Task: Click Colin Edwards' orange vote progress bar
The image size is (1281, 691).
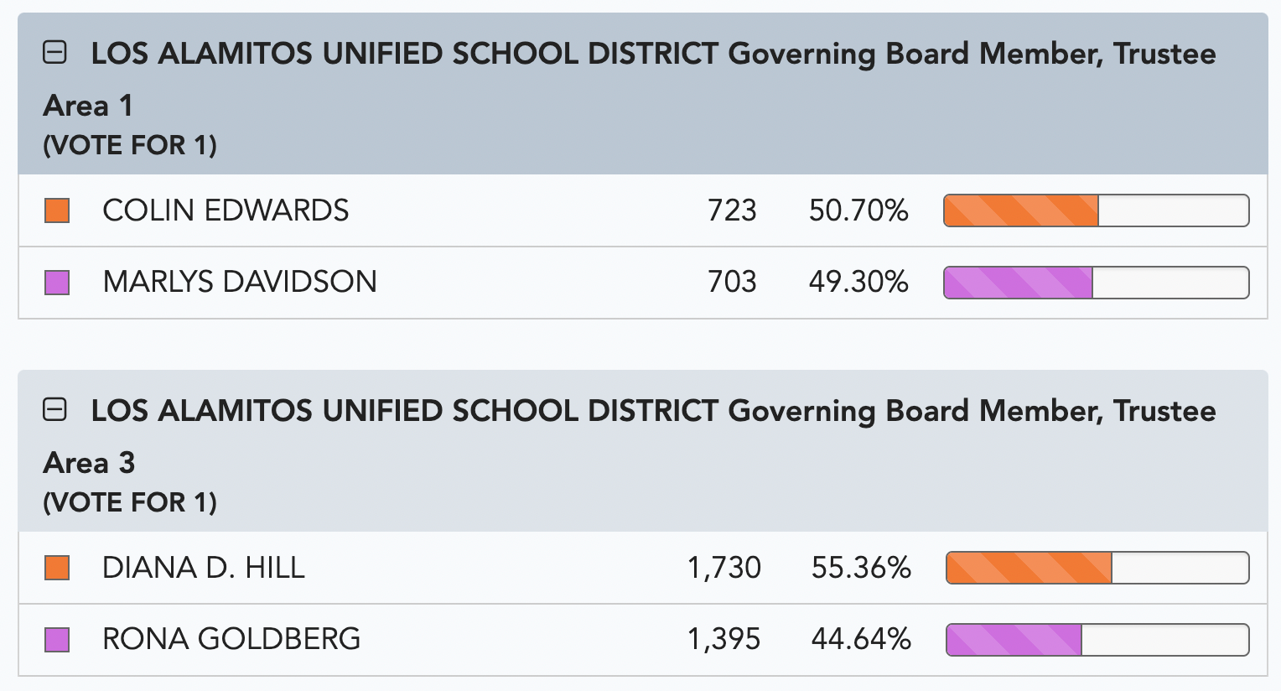Action: [1097, 210]
